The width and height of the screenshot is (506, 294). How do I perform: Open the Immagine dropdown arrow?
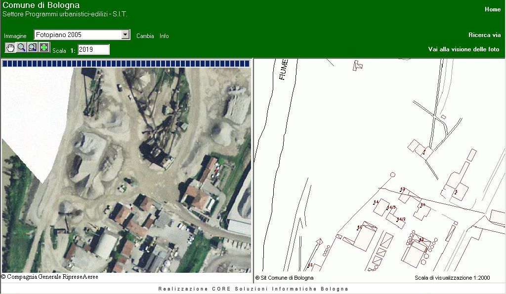click(x=126, y=35)
